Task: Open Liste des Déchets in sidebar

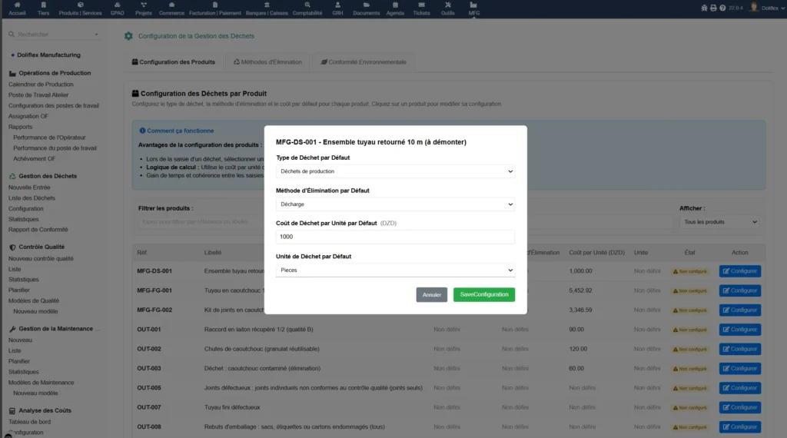Action: pyautogui.click(x=32, y=197)
